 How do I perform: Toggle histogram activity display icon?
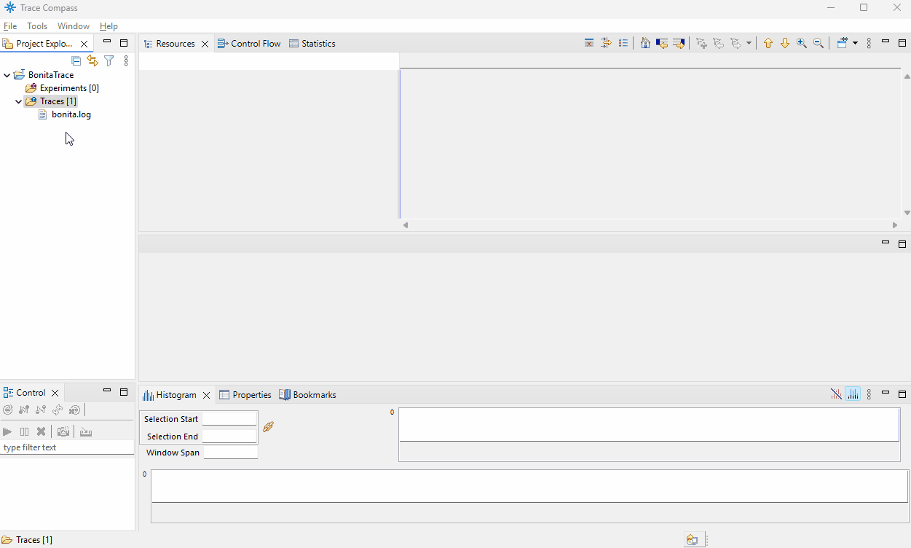(853, 394)
